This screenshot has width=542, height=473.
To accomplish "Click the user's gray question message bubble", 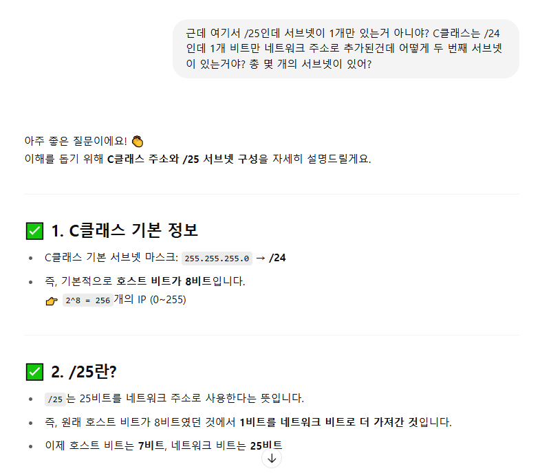I will click(346, 49).
